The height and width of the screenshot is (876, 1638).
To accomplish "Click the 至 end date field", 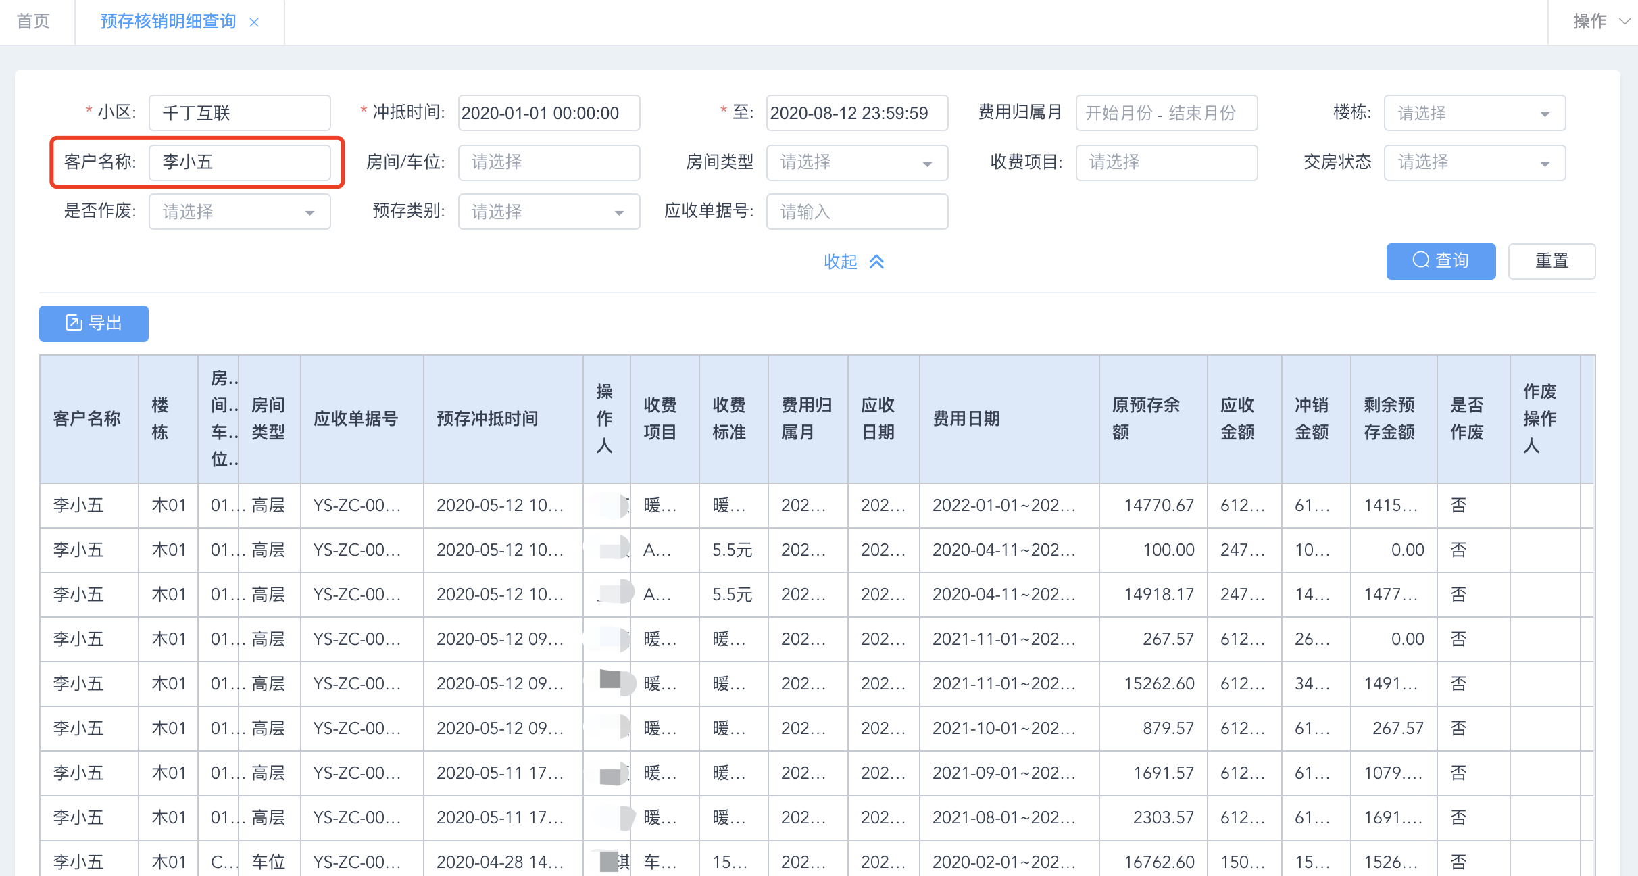I will [x=857, y=113].
